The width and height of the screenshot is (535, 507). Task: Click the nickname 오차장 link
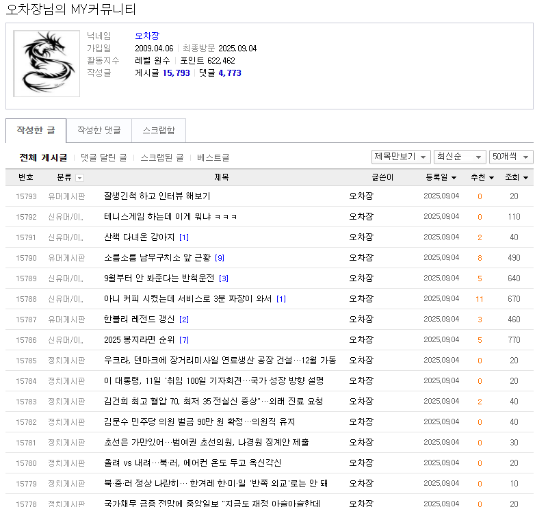[147, 36]
